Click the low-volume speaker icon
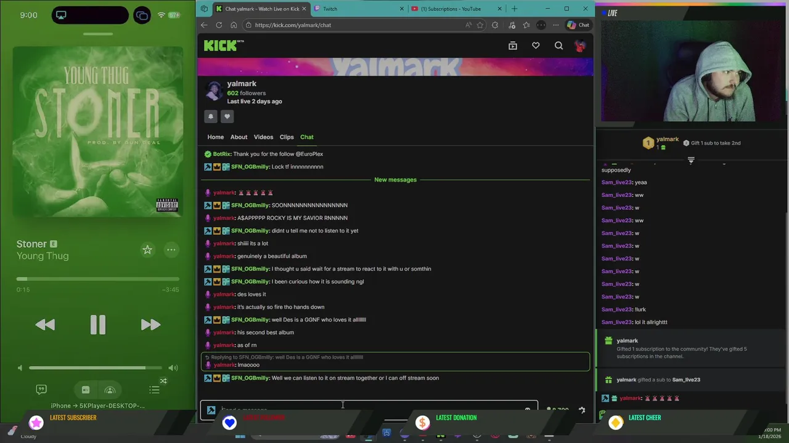This screenshot has height=443, width=789. [x=20, y=368]
